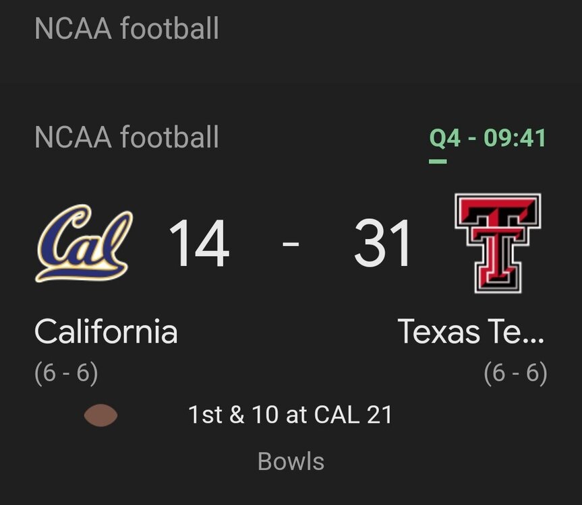Tap Texas Tech's score of 31
582x505 pixels.
coord(383,244)
